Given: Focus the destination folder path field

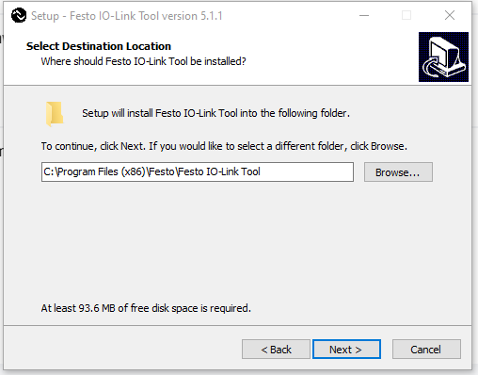Looking at the screenshot, I should (x=198, y=171).
